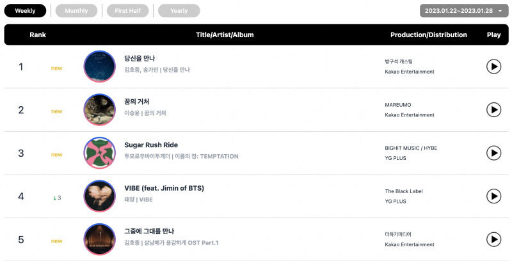Switch to the Monthly chart tab
The width and height of the screenshot is (512, 261).
pyautogui.click(x=76, y=11)
